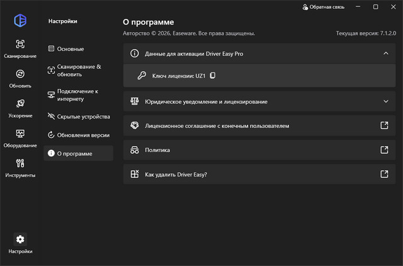
Task: Click the Данные для активации header text
Action: [194, 54]
